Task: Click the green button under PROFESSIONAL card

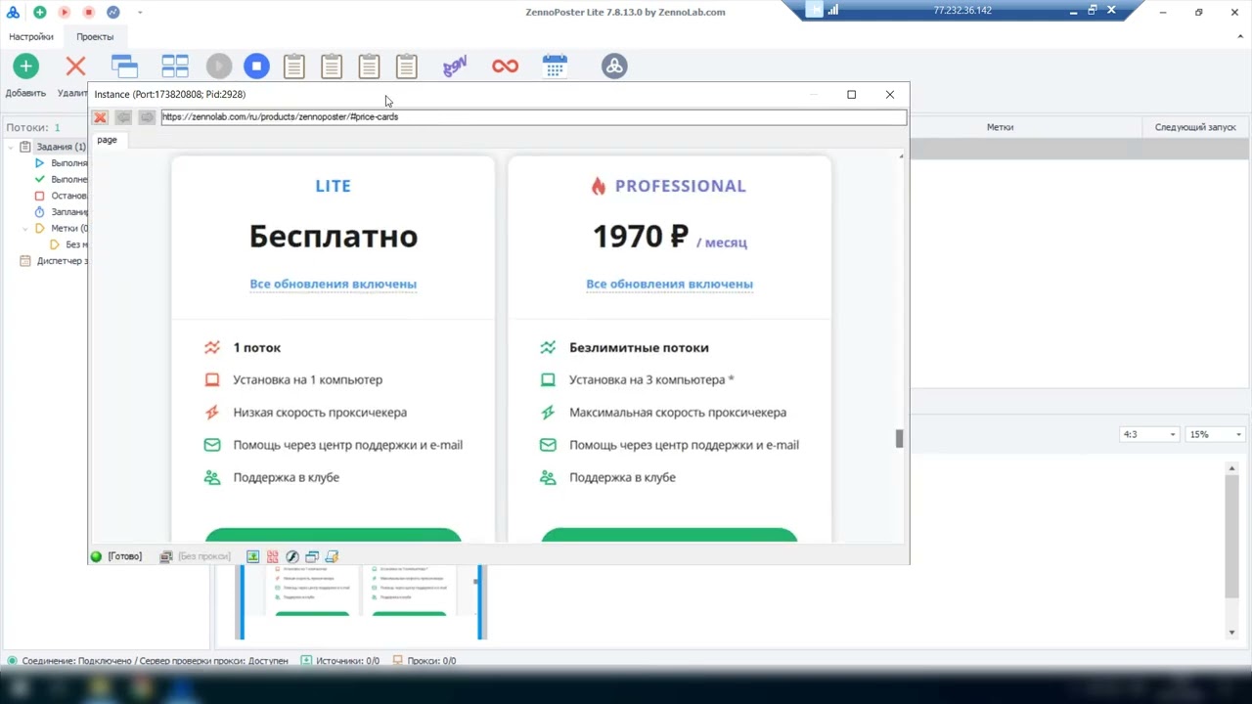Action: [x=669, y=535]
